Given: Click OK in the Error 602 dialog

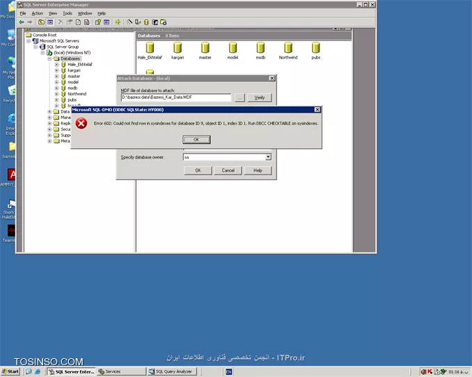Looking at the screenshot, I should (196, 140).
